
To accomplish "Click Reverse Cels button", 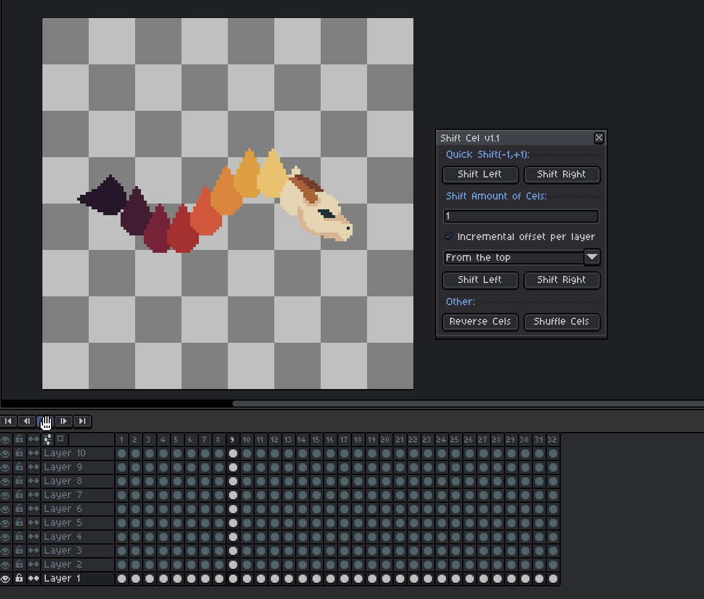I will click(480, 322).
